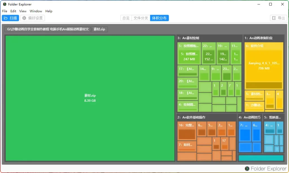The height and width of the screenshot is (173, 289).
Task: Expand the 3: An素材绘制 folder group header
Action: [189, 38]
